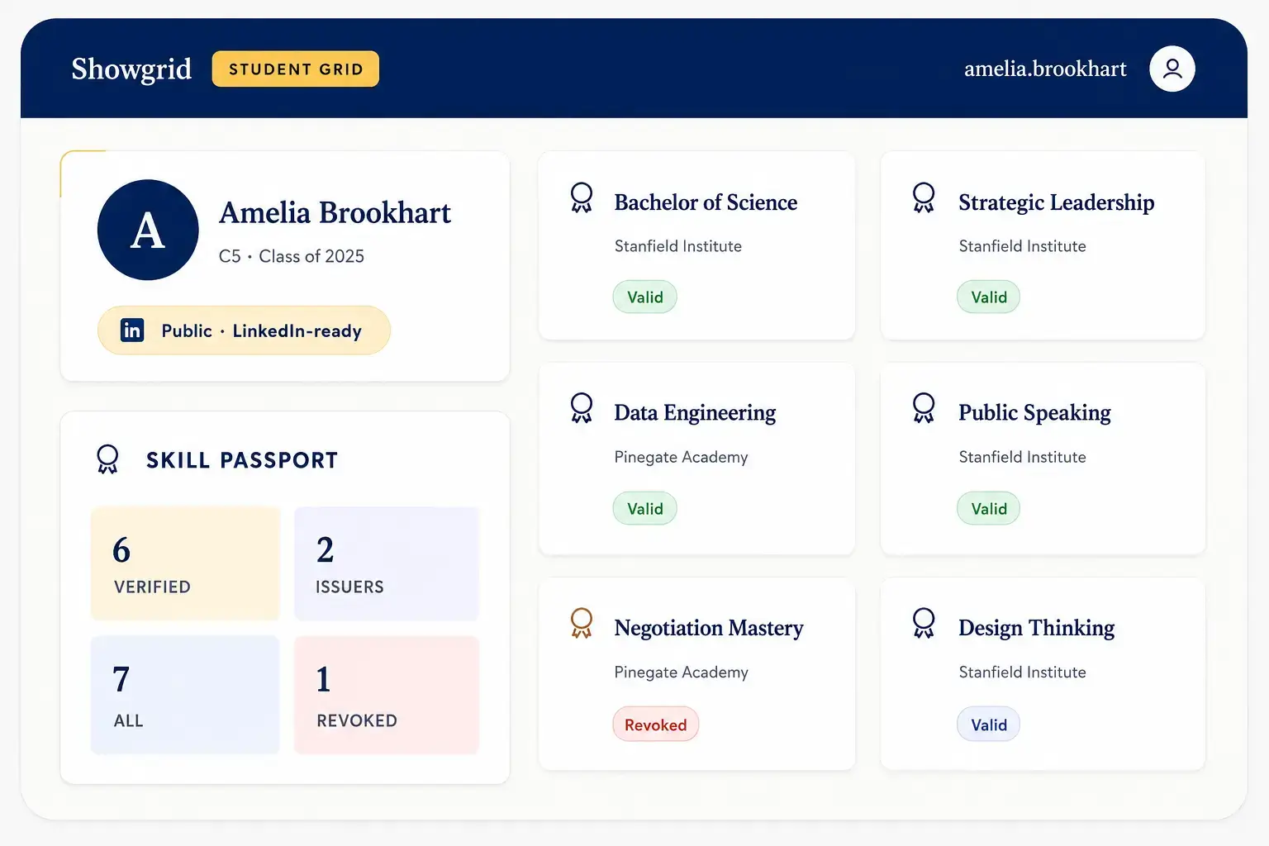1269x846 pixels.
Task: Click the Bachelor of Science ribbon icon
Action: [x=582, y=198]
